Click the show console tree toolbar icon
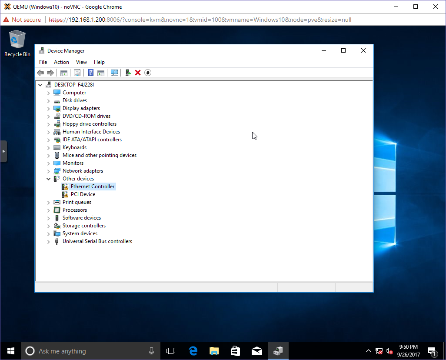This screenshot has height=360, width=446. (x=64, y=73)
